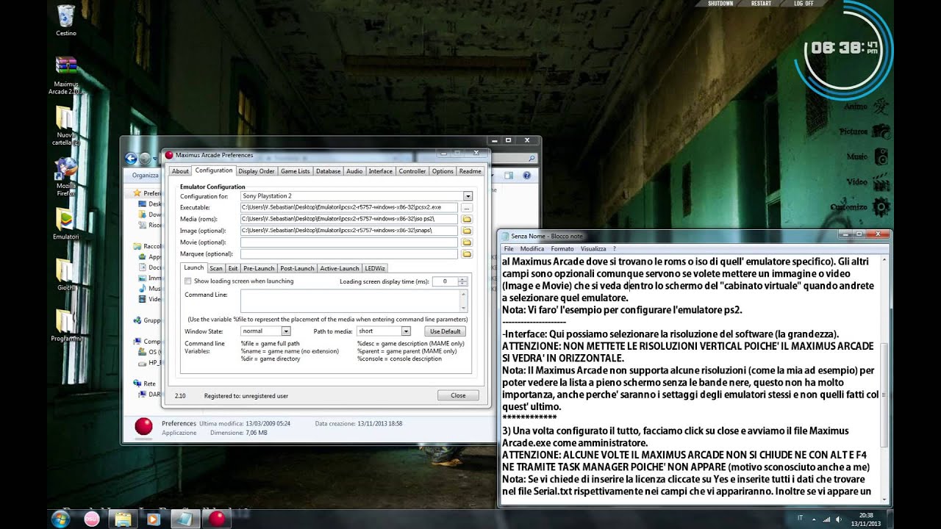Open Notepad Visualizza menu
Viewport: 941px width, 529px height.
pos(593,249)
